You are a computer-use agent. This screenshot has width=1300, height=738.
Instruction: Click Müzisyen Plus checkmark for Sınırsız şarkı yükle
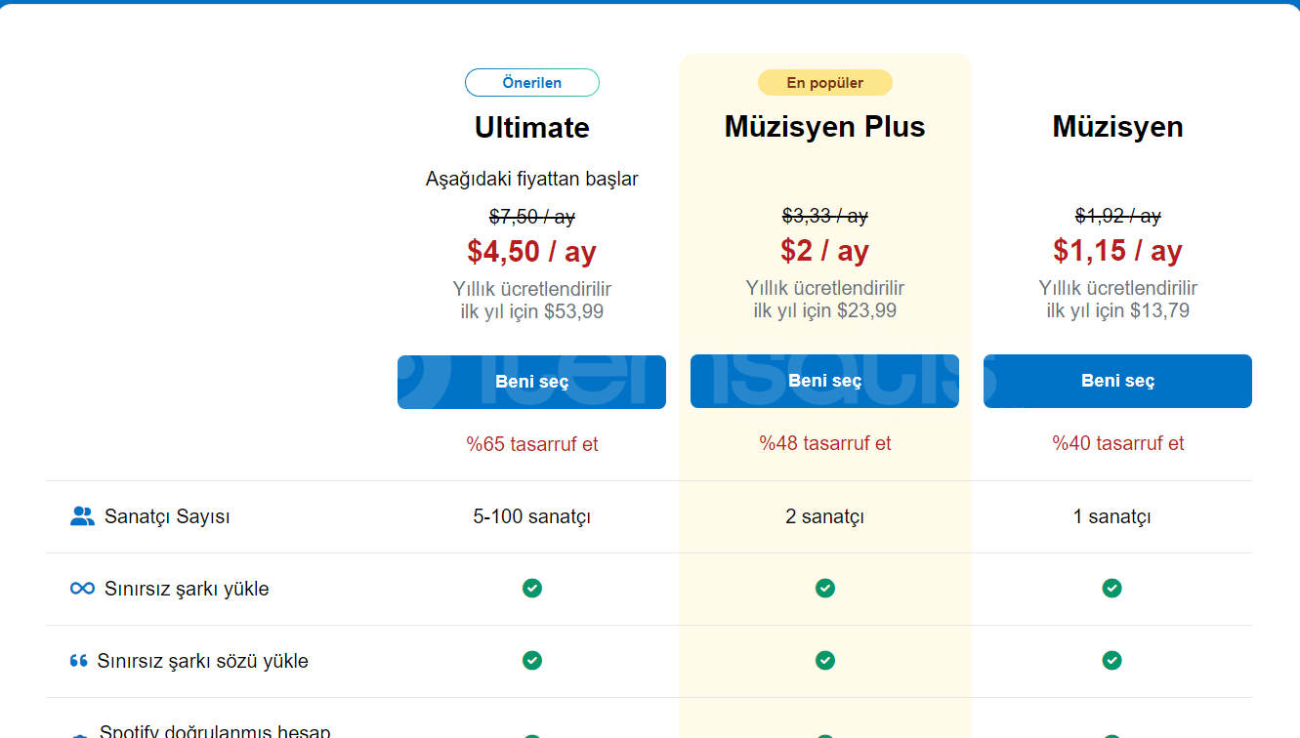click(825, 588)
